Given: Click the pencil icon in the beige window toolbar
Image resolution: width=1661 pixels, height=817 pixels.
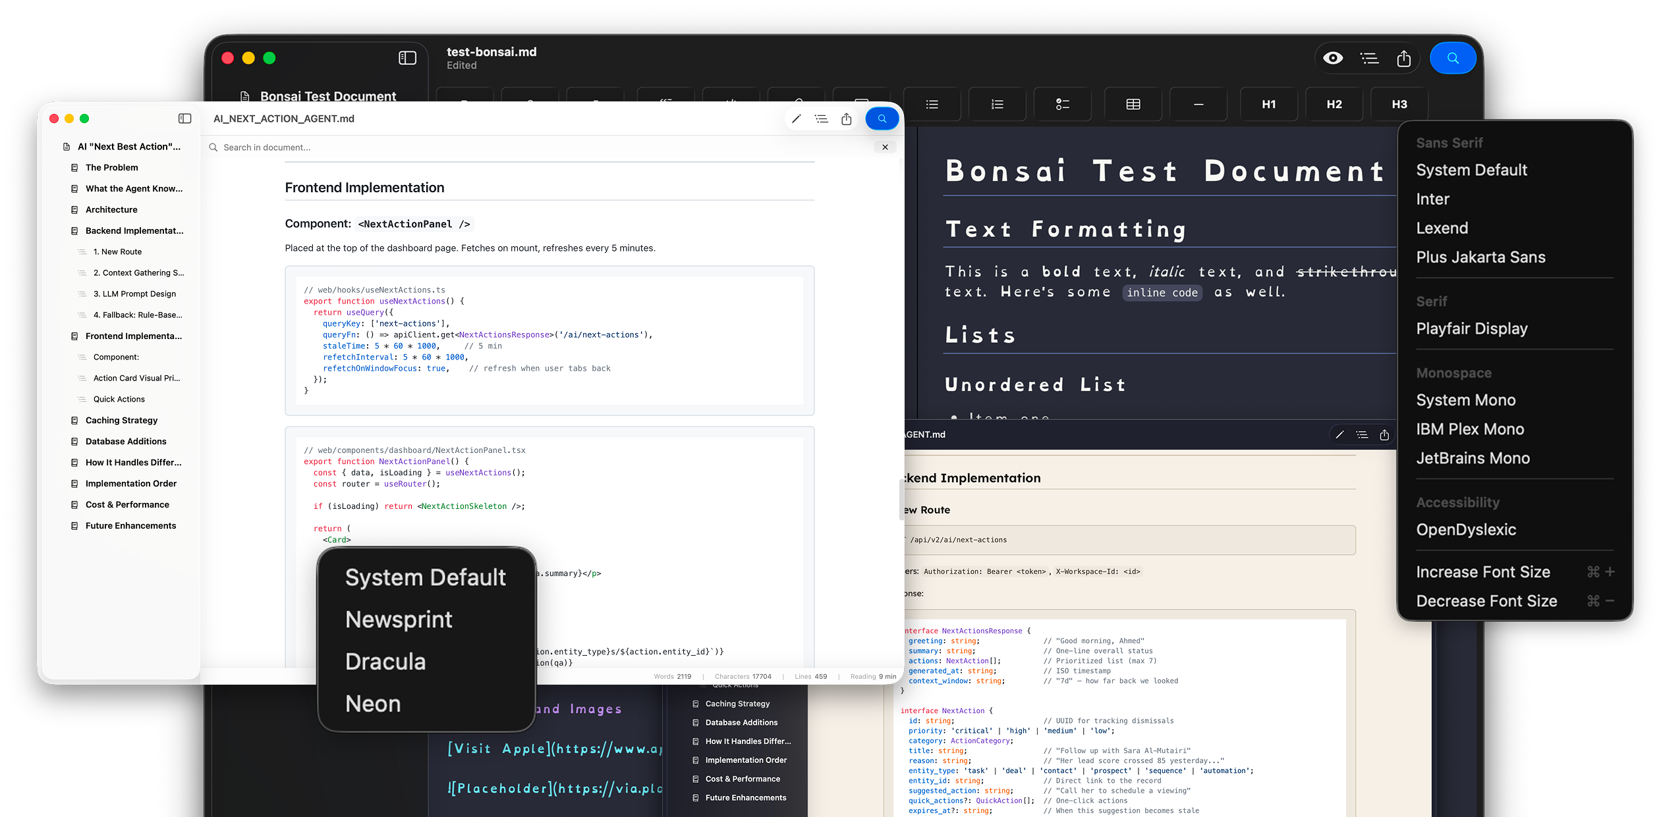Looking at the screenshot, I should click(1339, 435).
